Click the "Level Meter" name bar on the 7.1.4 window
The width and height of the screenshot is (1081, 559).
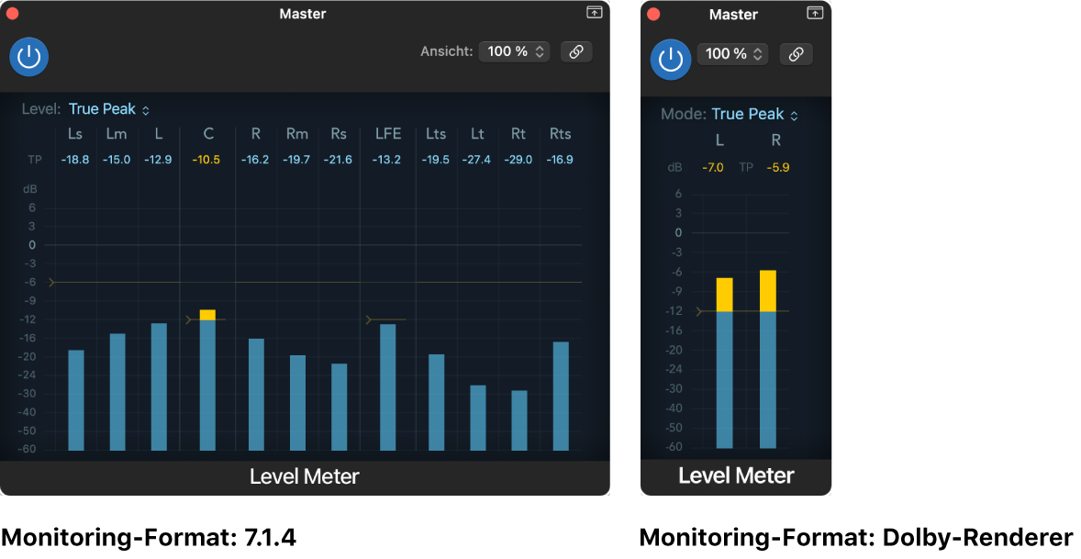click(x=304, y=475)
